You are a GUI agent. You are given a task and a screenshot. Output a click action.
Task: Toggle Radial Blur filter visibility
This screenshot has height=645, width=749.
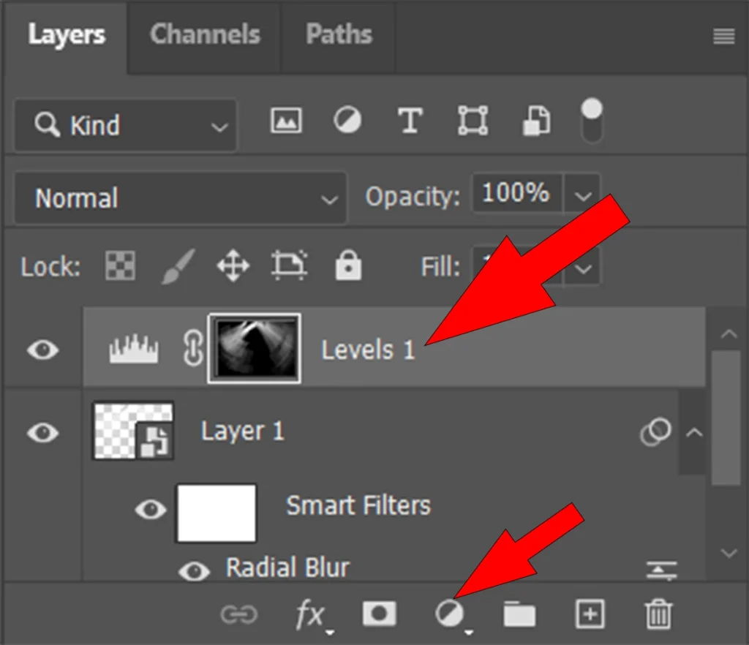point(194,570)
